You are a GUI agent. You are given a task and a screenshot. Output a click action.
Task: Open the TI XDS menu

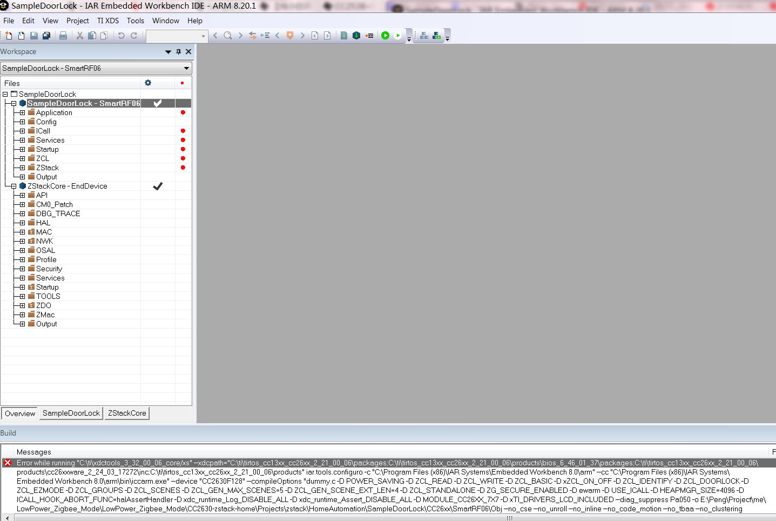[x=108, y=21]
